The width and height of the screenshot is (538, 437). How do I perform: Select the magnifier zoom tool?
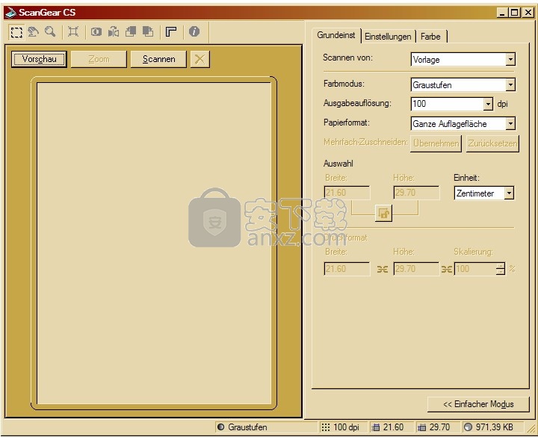[51, 32]
